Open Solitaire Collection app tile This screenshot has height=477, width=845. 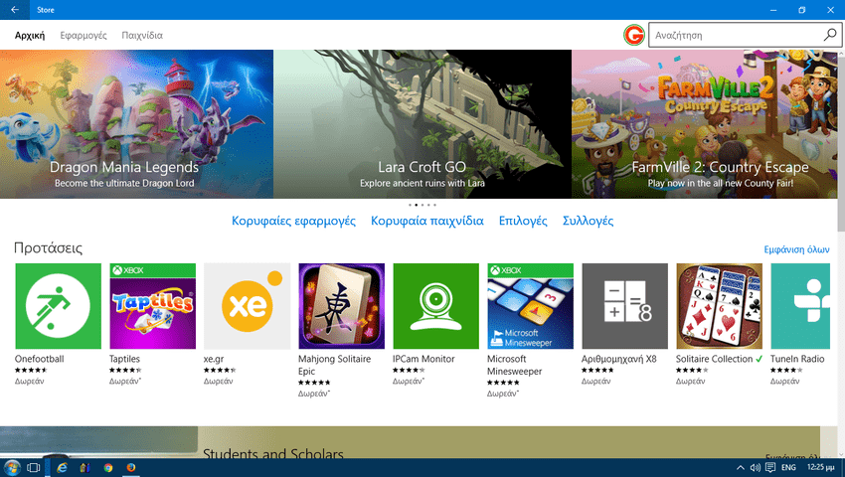click(719, 306)
